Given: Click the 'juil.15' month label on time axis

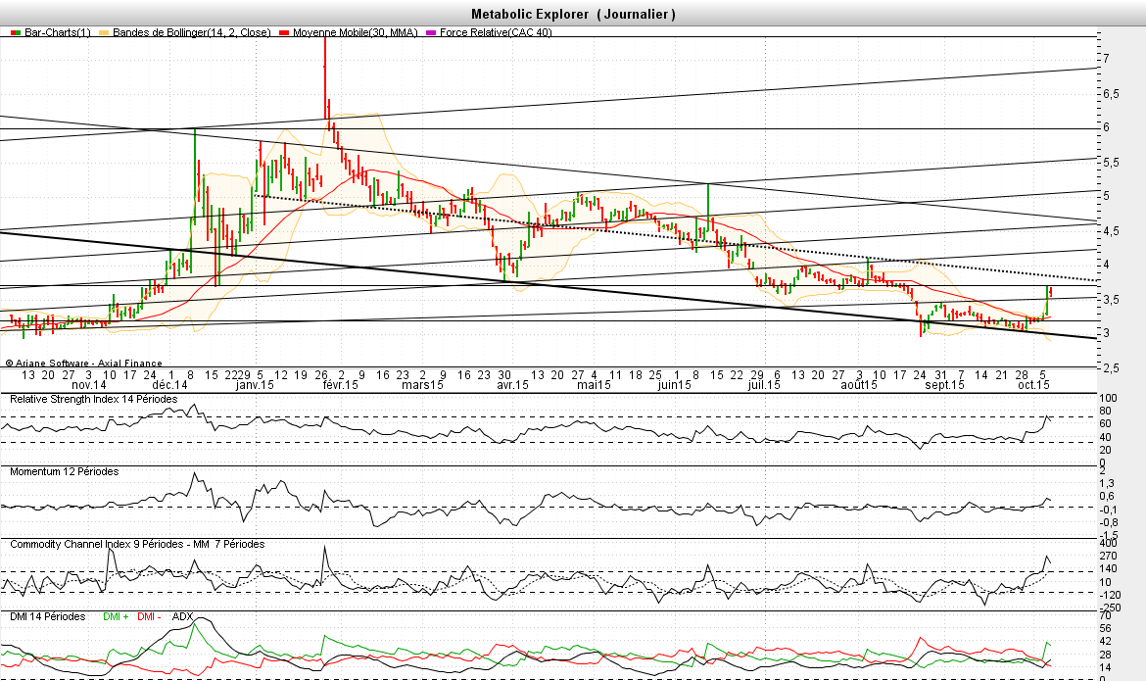Looking at the screenshot, I should [x=763, y=385].
